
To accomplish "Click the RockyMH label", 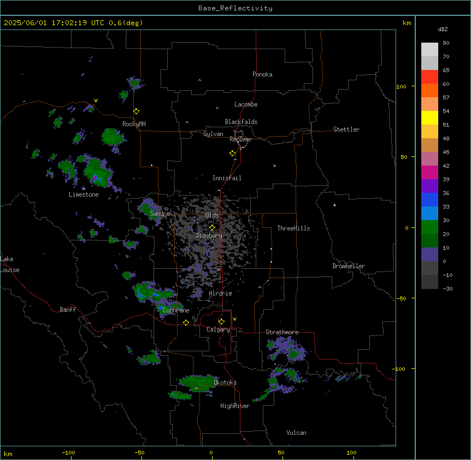I will tap(134, 124).
